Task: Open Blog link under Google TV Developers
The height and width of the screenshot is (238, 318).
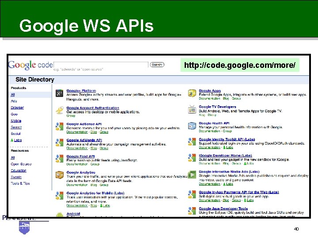Action: pyautogui.click(x=202, y=115)
